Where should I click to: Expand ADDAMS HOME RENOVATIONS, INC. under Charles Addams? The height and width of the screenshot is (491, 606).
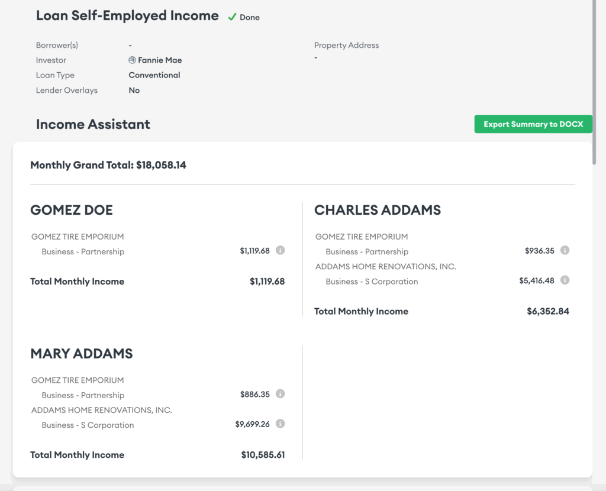[385, 266]
